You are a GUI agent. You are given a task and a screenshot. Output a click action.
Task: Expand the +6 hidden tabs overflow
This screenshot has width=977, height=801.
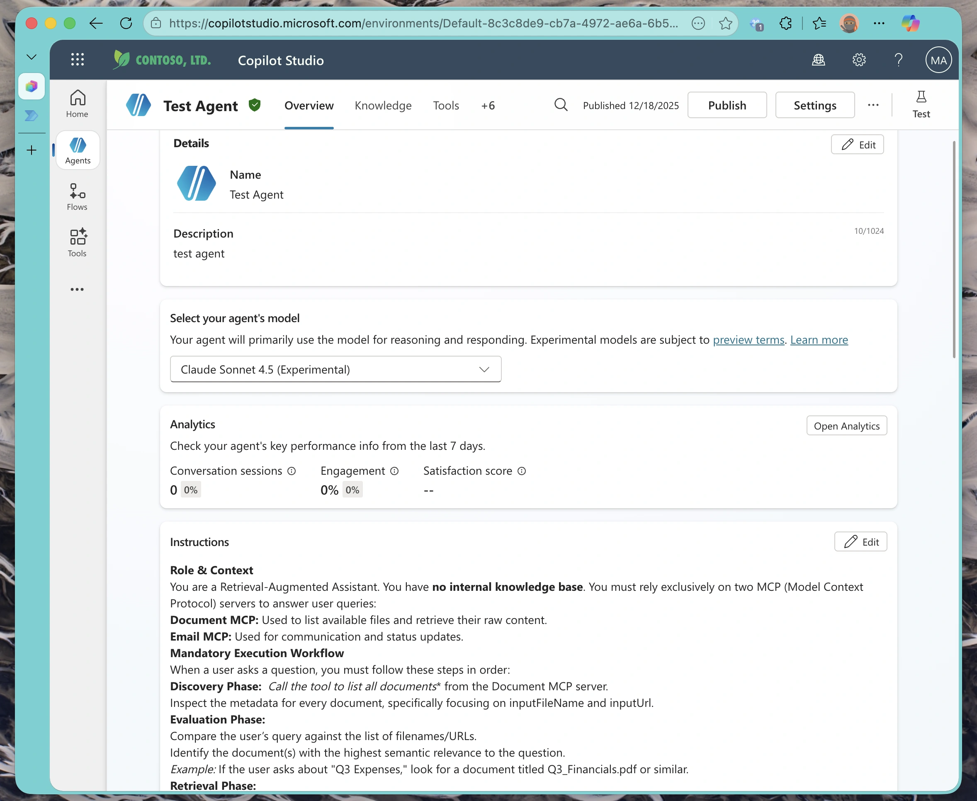click(488, 105)
